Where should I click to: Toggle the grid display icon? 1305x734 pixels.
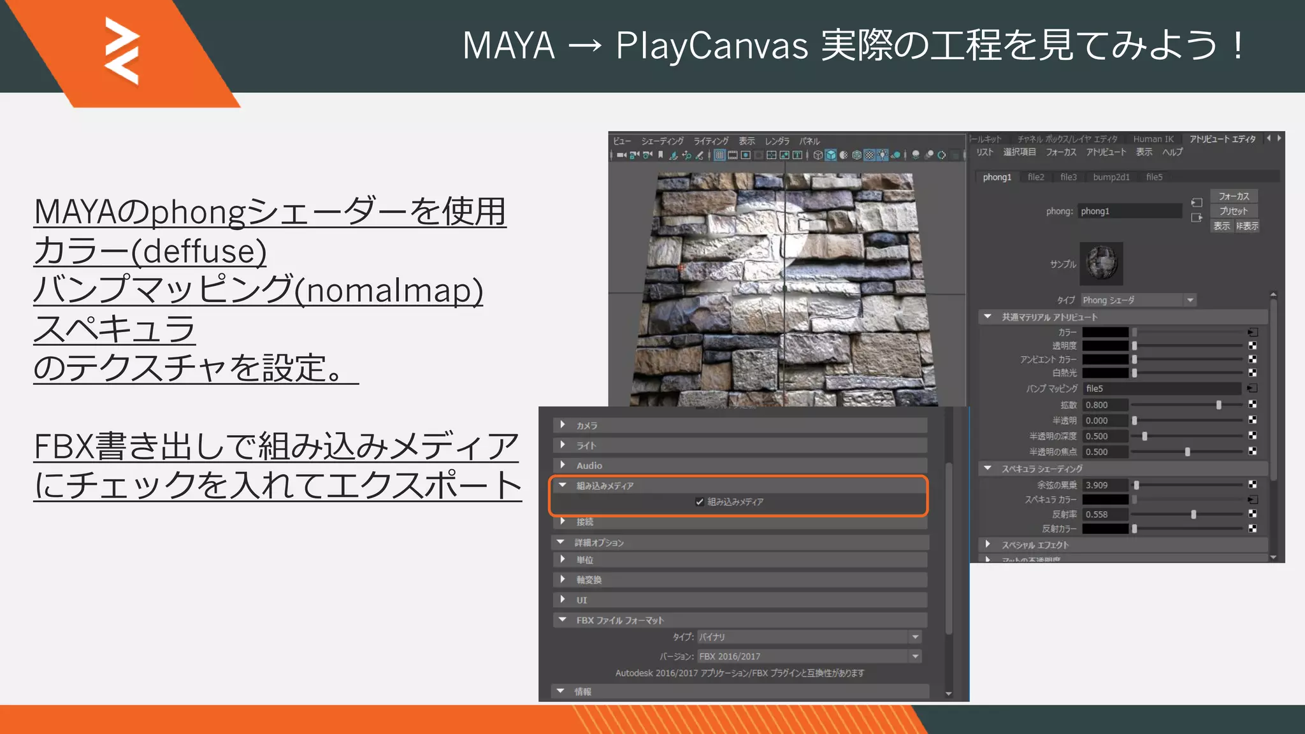(x=719, y=155)
